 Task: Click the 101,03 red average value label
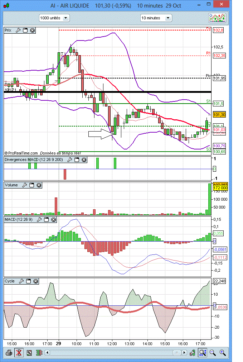(x=219, y=130)
